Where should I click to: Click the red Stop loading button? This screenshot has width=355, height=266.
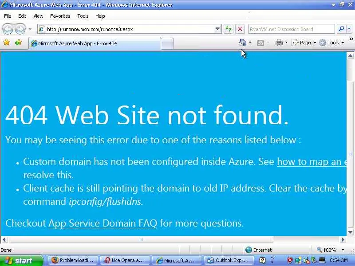click(x=240, y=29)
